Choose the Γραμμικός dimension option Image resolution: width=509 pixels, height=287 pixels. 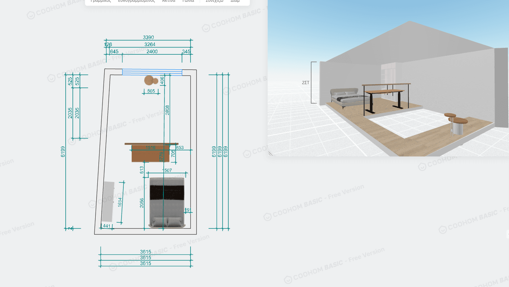(100, 1)
